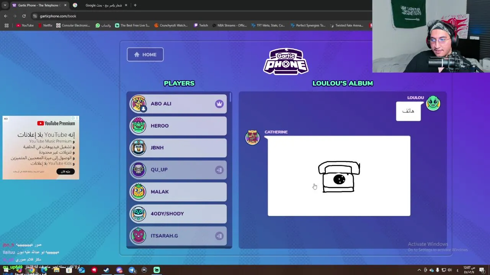This screenshot has height=275, width=490.
Task: Open the ad info icon on YouTube ad
Action: pos(73,118)
